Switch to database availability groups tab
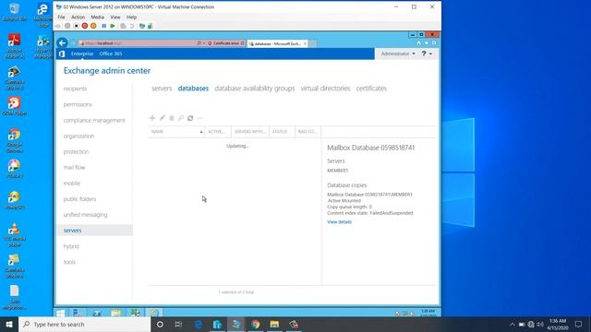The image size is (591, 332). [x=255, y=89]
